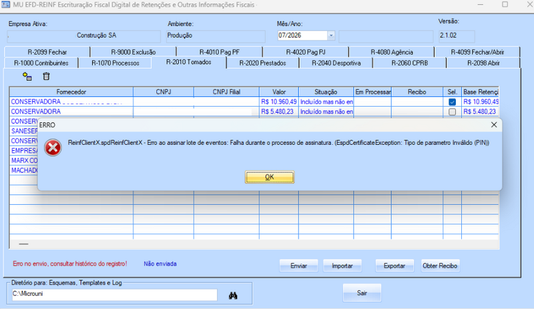Switch to the R-2020 Prestados tab
The width and height of the screenshot is (534, 309).
point(262,63)
